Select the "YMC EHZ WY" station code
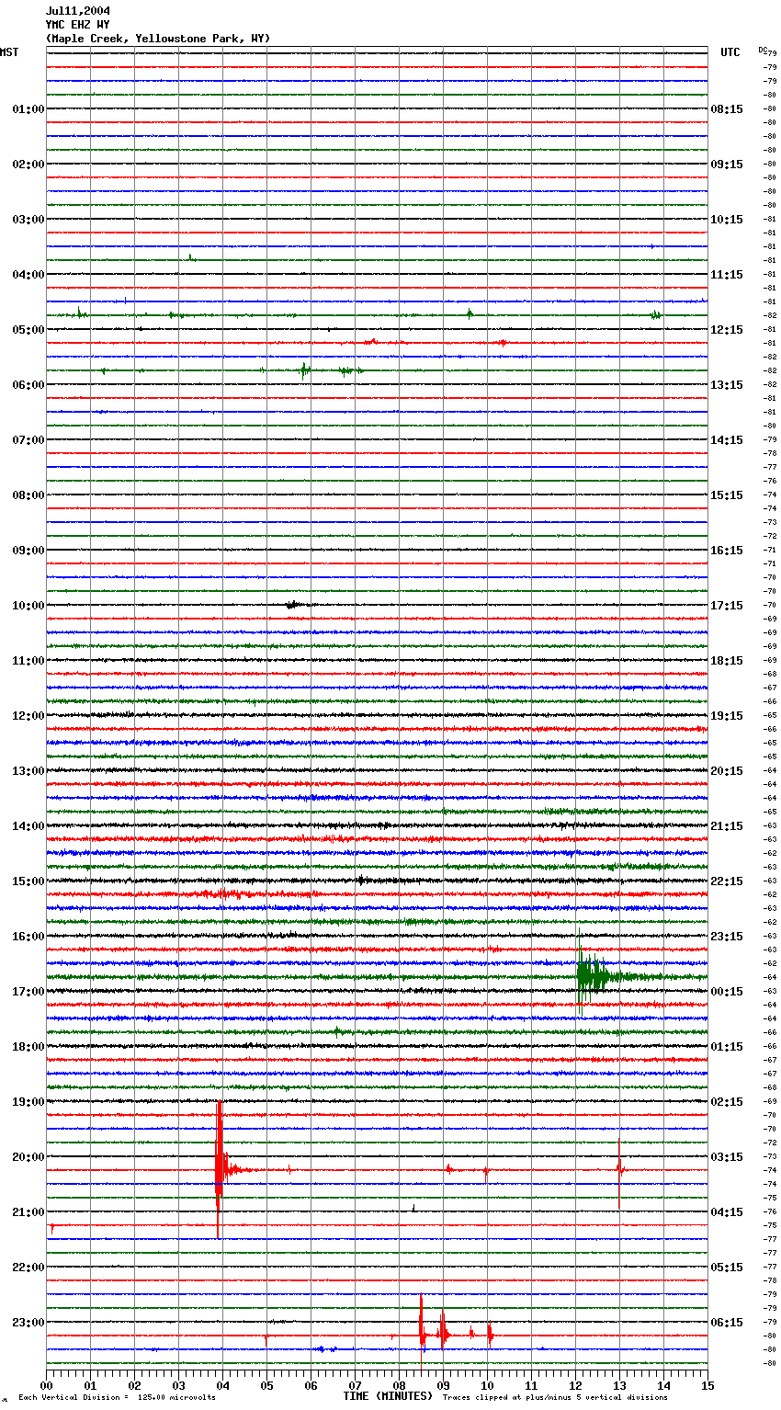The width and height of the screenshot is (781, 1410). pos(78,25)
